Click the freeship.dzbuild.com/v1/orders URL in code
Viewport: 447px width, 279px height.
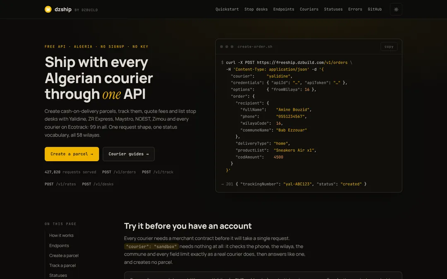click(302, 63)
